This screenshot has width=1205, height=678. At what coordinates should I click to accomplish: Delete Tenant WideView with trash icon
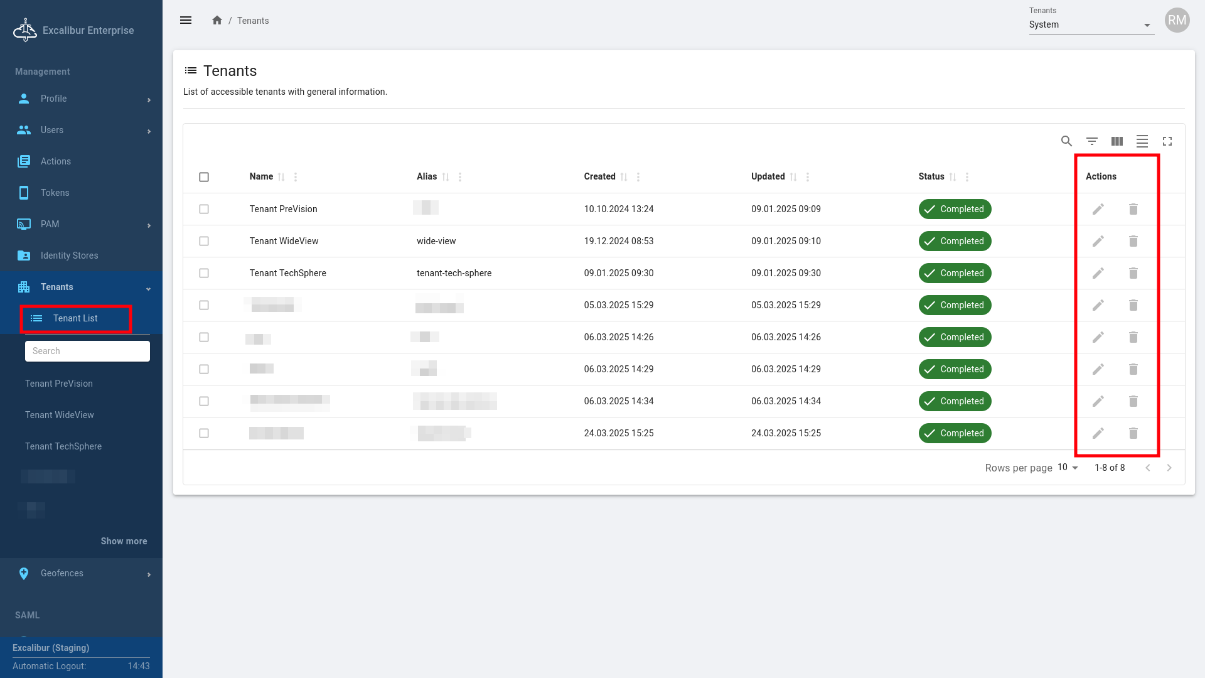click(x=1133, y=241)
